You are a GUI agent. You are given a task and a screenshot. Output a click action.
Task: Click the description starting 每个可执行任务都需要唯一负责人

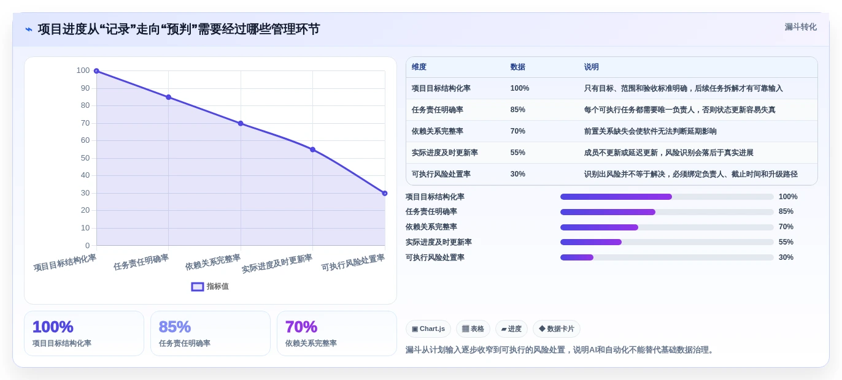(x=680, y=110)
